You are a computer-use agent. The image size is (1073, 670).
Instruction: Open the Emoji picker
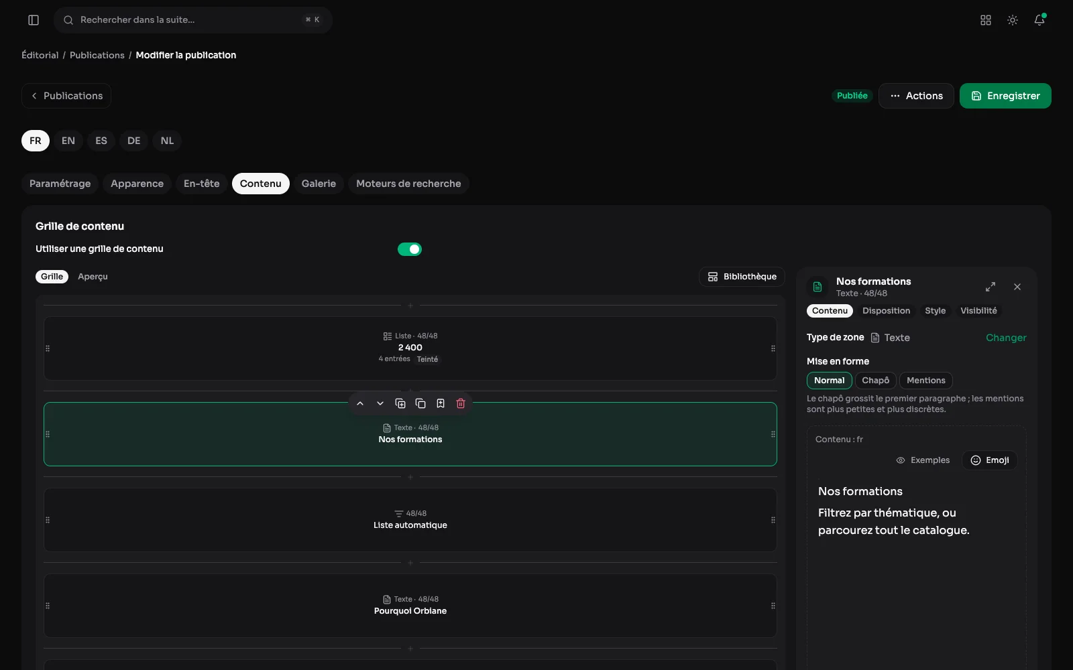(x=990, y=460)
